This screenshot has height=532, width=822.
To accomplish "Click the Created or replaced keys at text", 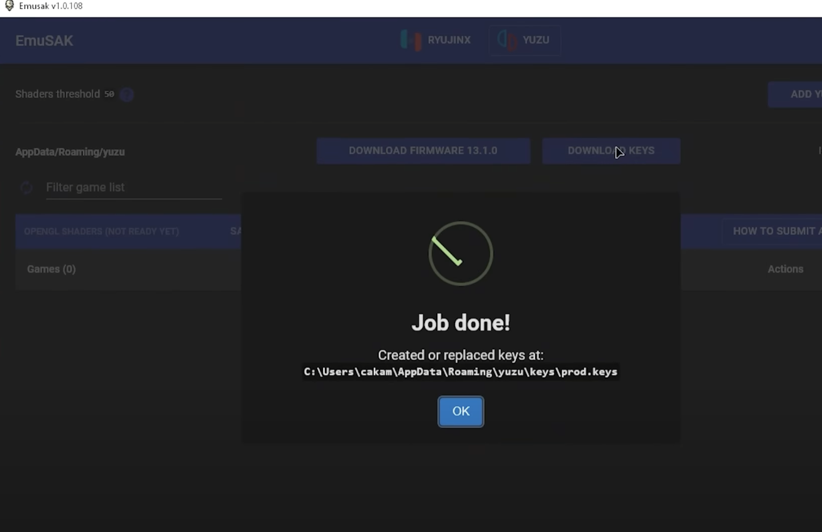I will 460,355.
